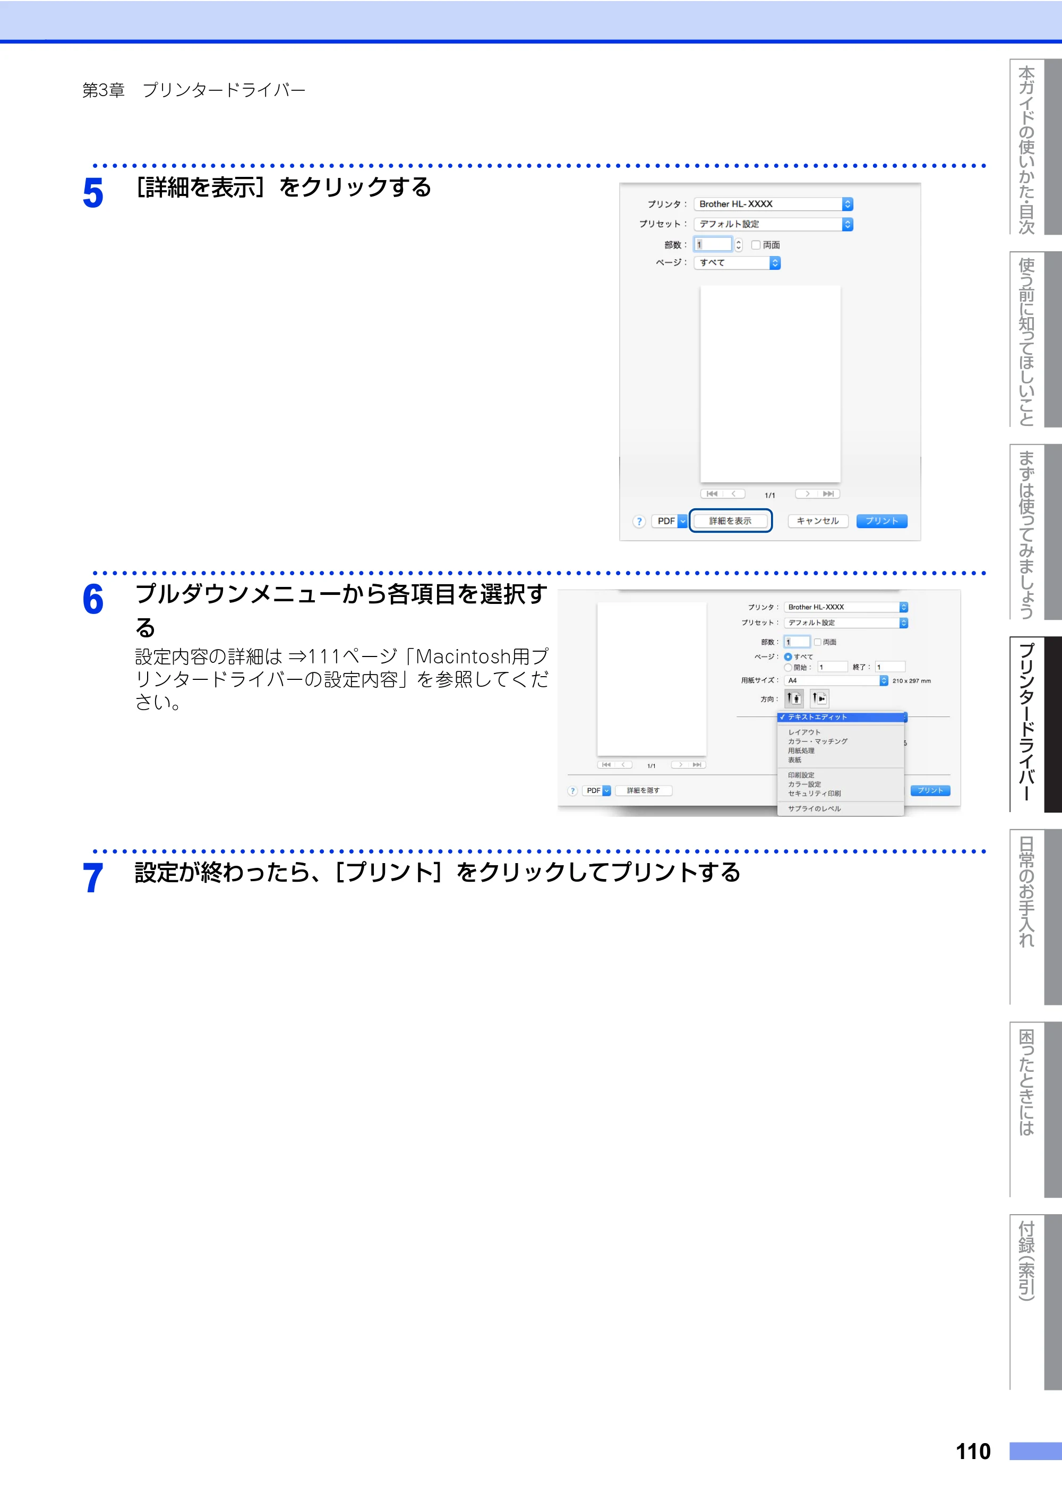Viewport: 1062px width, 1501px height.
Task: Open the PDF dropdown in step 6 dialog
Action: 596,791
